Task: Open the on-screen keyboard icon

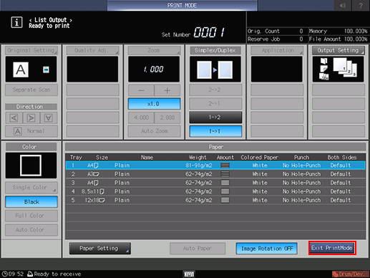Action: [189, 274]
